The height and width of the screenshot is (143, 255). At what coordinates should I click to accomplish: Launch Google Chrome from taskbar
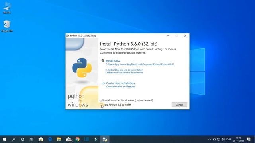(78, 139)
